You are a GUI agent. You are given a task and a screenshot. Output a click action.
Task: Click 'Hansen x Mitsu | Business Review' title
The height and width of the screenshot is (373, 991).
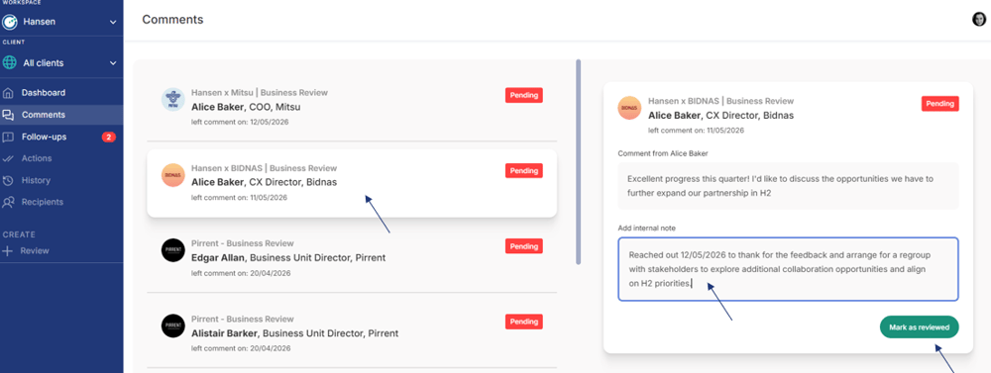[260, 93]
